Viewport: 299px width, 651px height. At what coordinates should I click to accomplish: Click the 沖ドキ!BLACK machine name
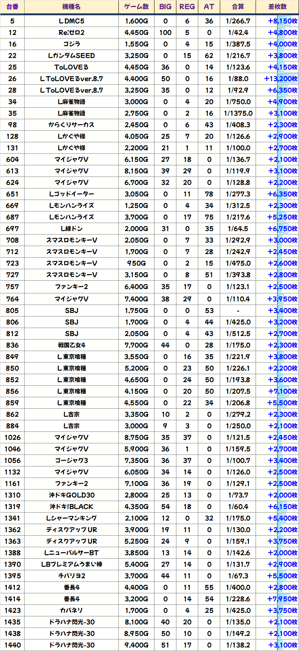pos(71,506)
